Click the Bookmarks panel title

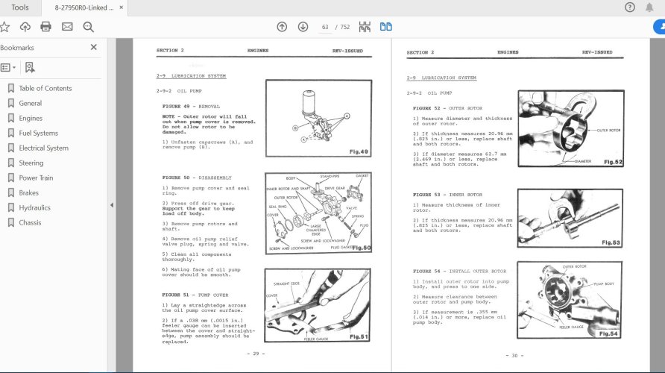pos(17,48)
